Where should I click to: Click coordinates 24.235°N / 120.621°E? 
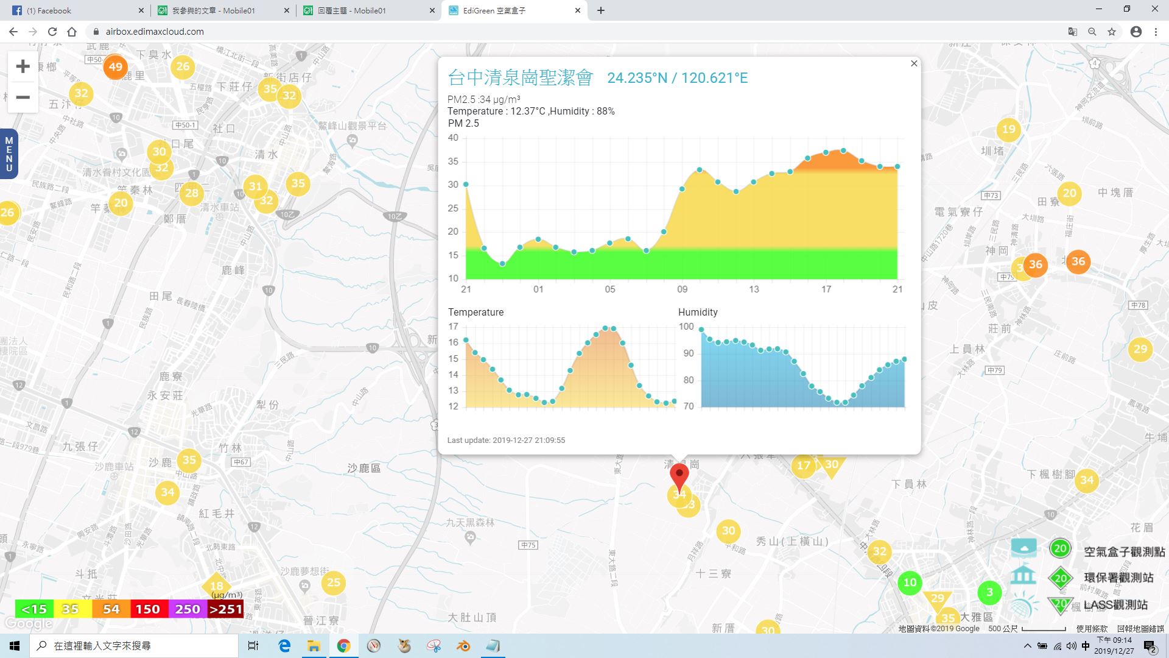point(678,78)
